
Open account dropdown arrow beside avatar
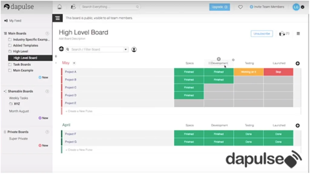pyautogui.click(x=302, y=7)
